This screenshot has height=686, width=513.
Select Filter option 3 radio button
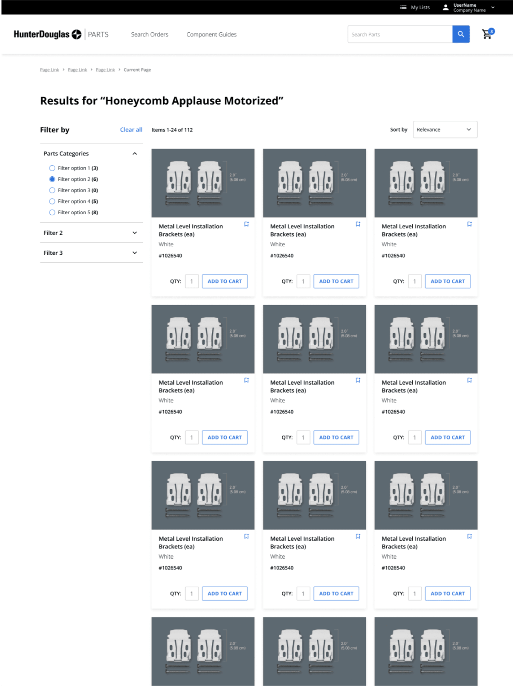click(52, 190)
